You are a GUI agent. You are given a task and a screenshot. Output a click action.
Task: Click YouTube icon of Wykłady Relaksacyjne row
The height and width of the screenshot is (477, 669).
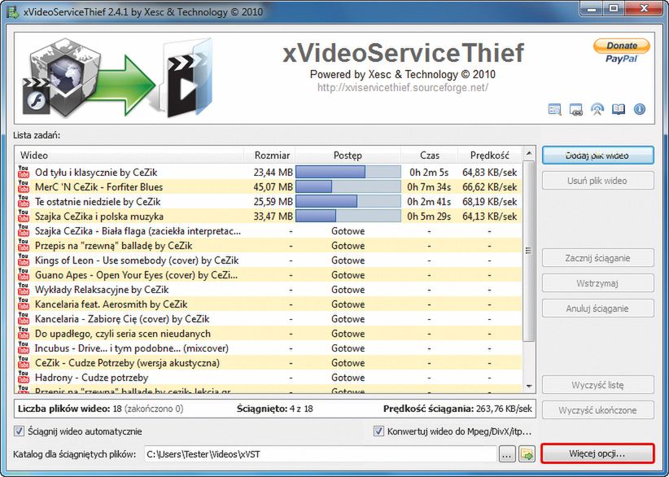tap(24, 289)
